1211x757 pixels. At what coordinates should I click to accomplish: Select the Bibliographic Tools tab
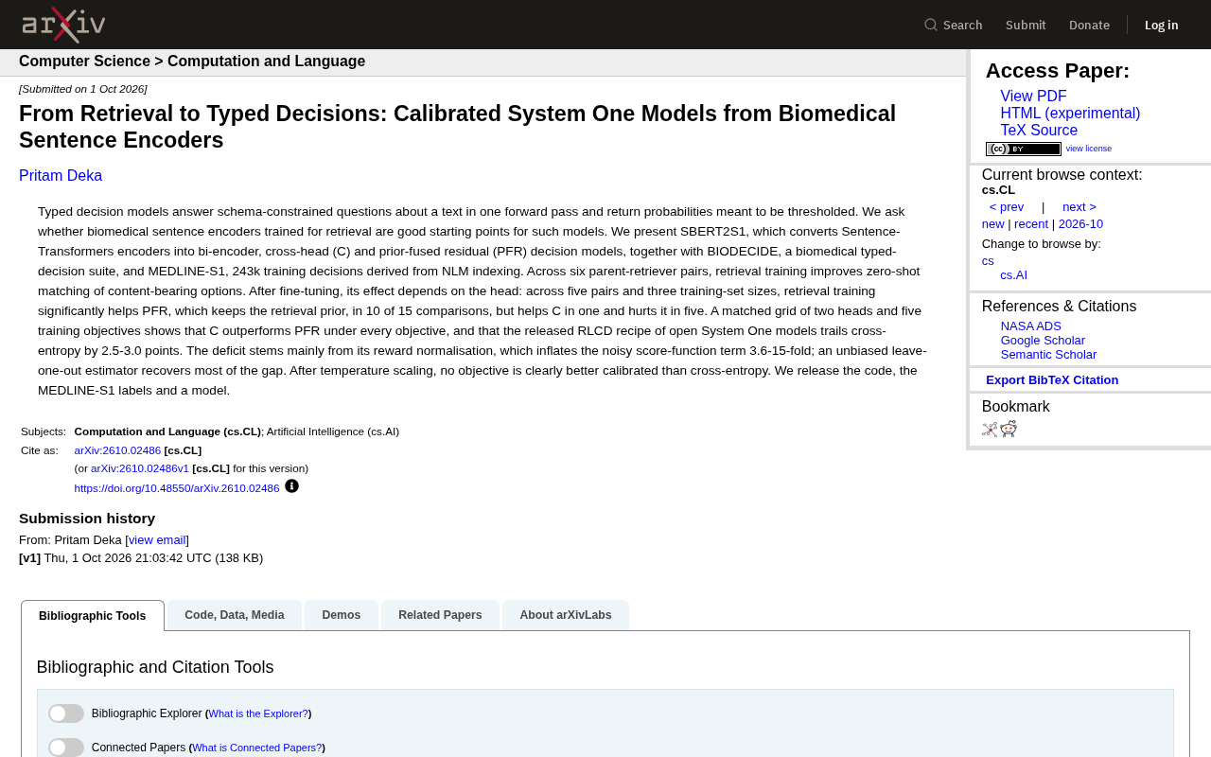(93, 616)
